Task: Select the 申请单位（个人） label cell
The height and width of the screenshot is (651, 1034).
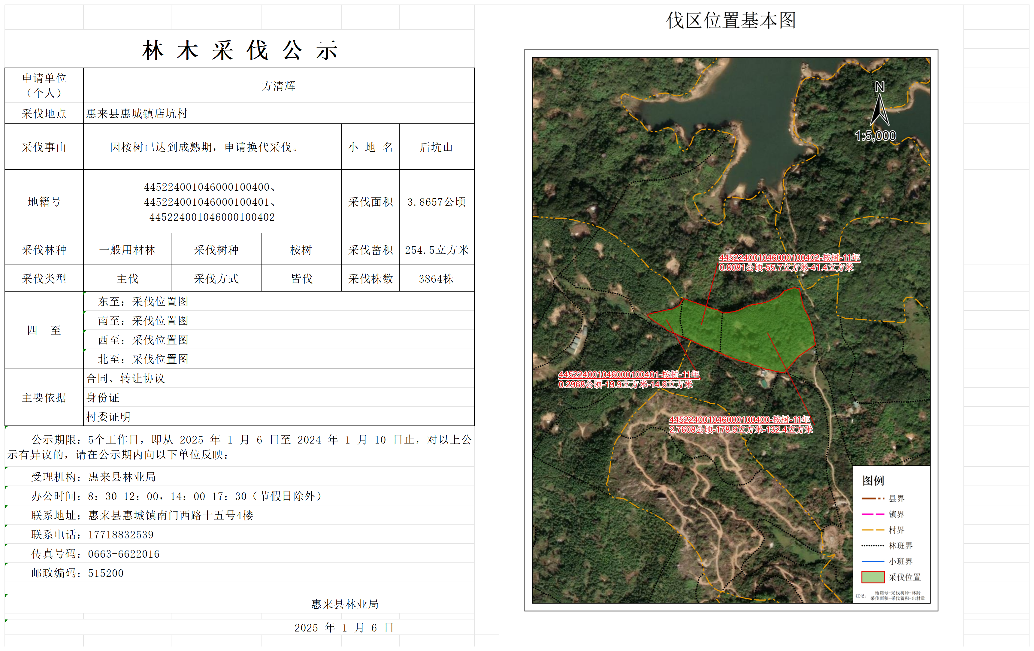Action: (x=44, y=85)
